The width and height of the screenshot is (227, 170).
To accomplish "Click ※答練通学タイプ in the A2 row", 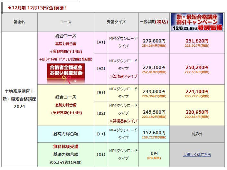I will (x=123, y=76).
